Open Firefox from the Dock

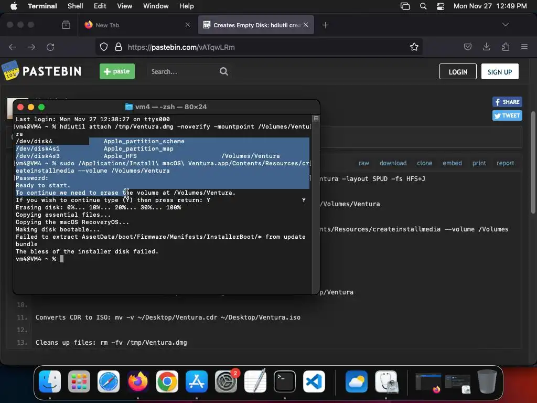click(x=138, y=381)
